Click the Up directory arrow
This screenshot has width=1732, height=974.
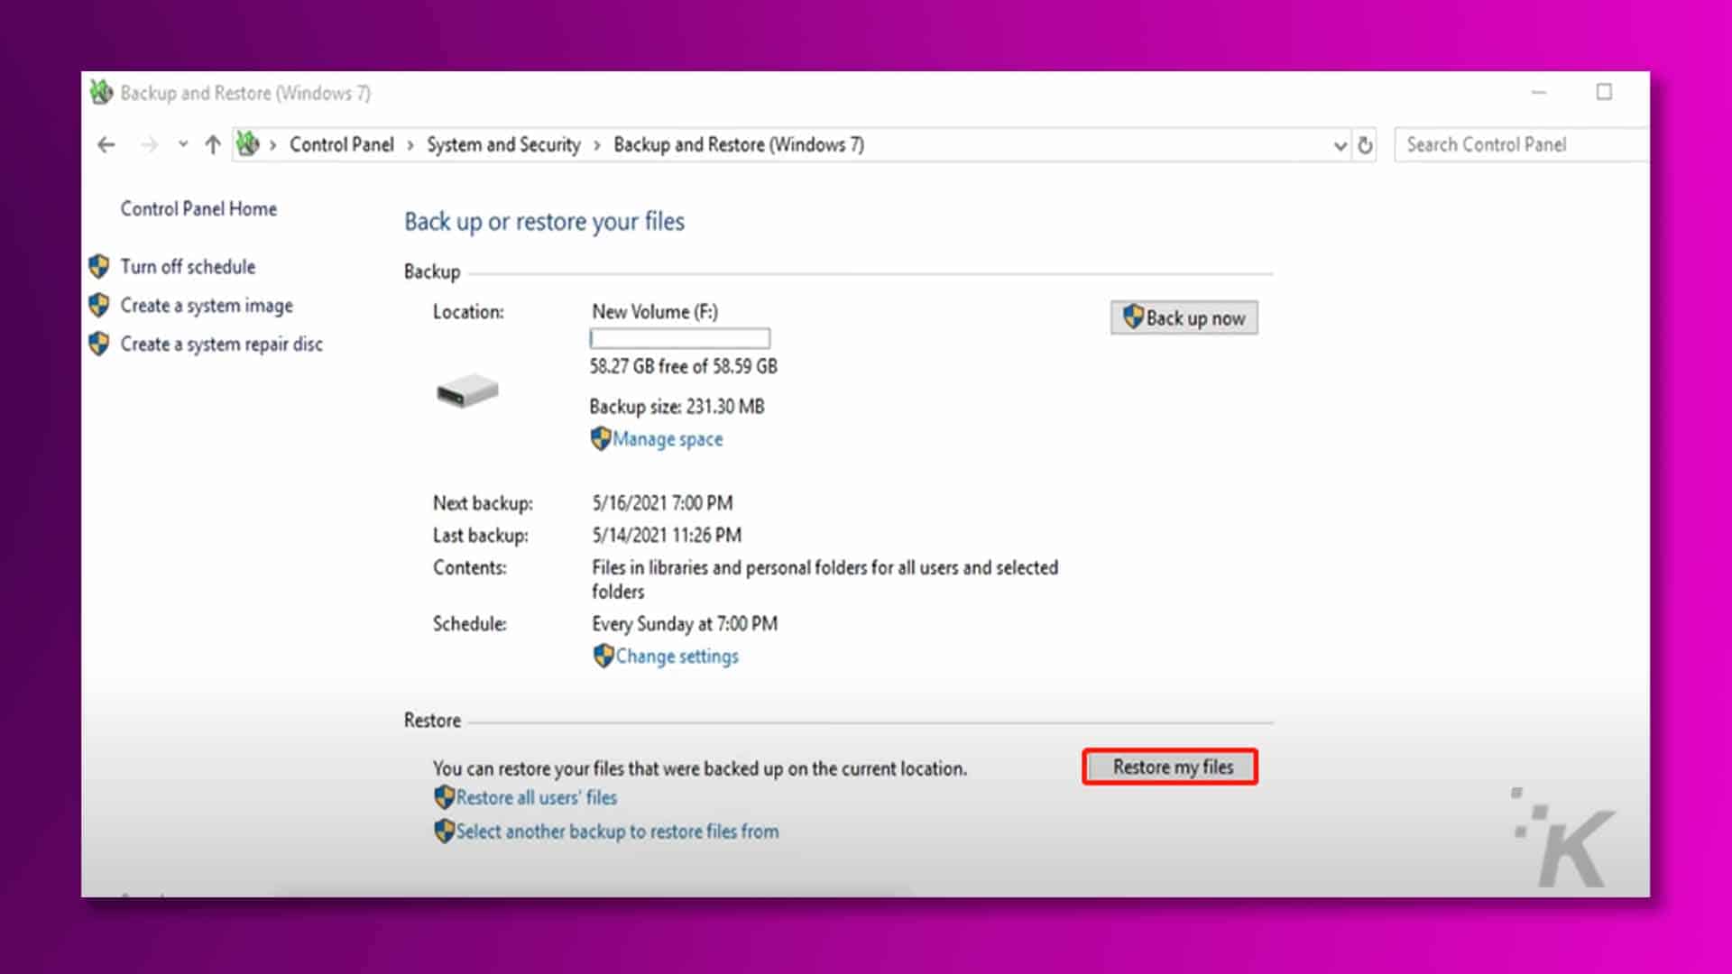[213, 145]
